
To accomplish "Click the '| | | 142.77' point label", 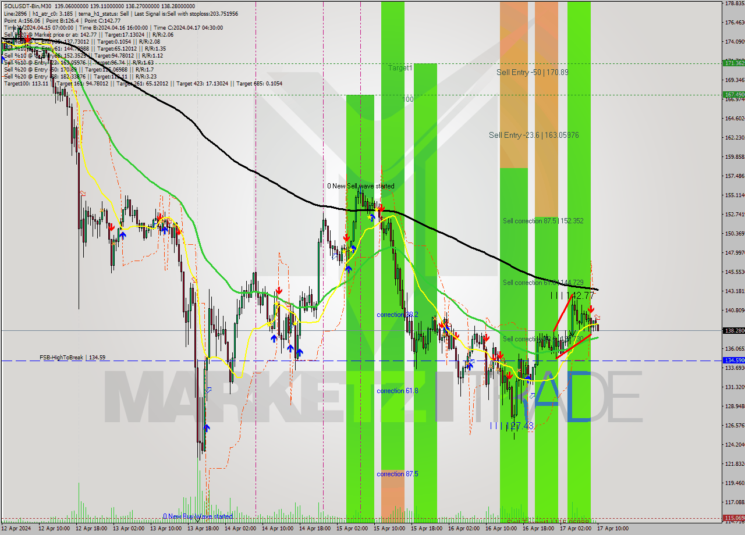I will [x=573, y=295].
